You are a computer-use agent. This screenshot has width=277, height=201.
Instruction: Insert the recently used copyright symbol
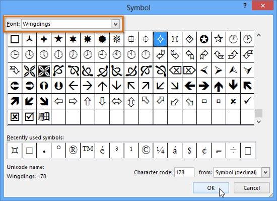(x=146, y=150)
